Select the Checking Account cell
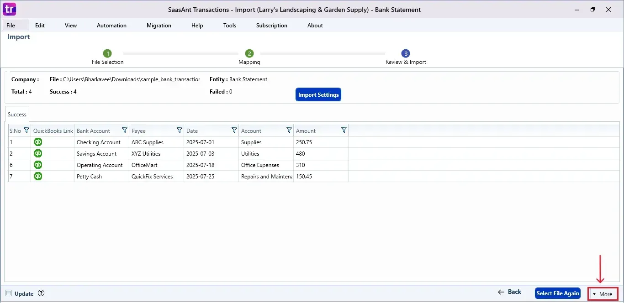 [x=101, y=142]
